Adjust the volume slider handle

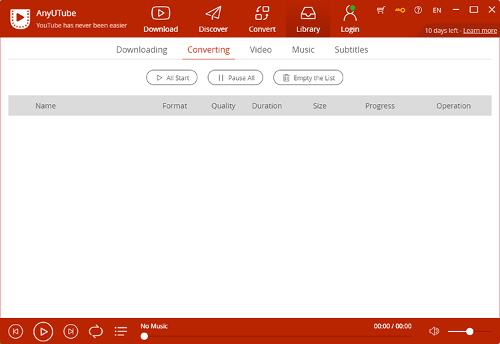[x=469, y=331]
